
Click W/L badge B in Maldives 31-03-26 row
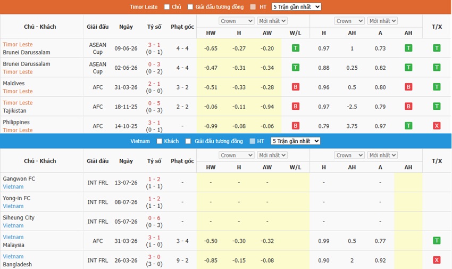coord(296,87)
